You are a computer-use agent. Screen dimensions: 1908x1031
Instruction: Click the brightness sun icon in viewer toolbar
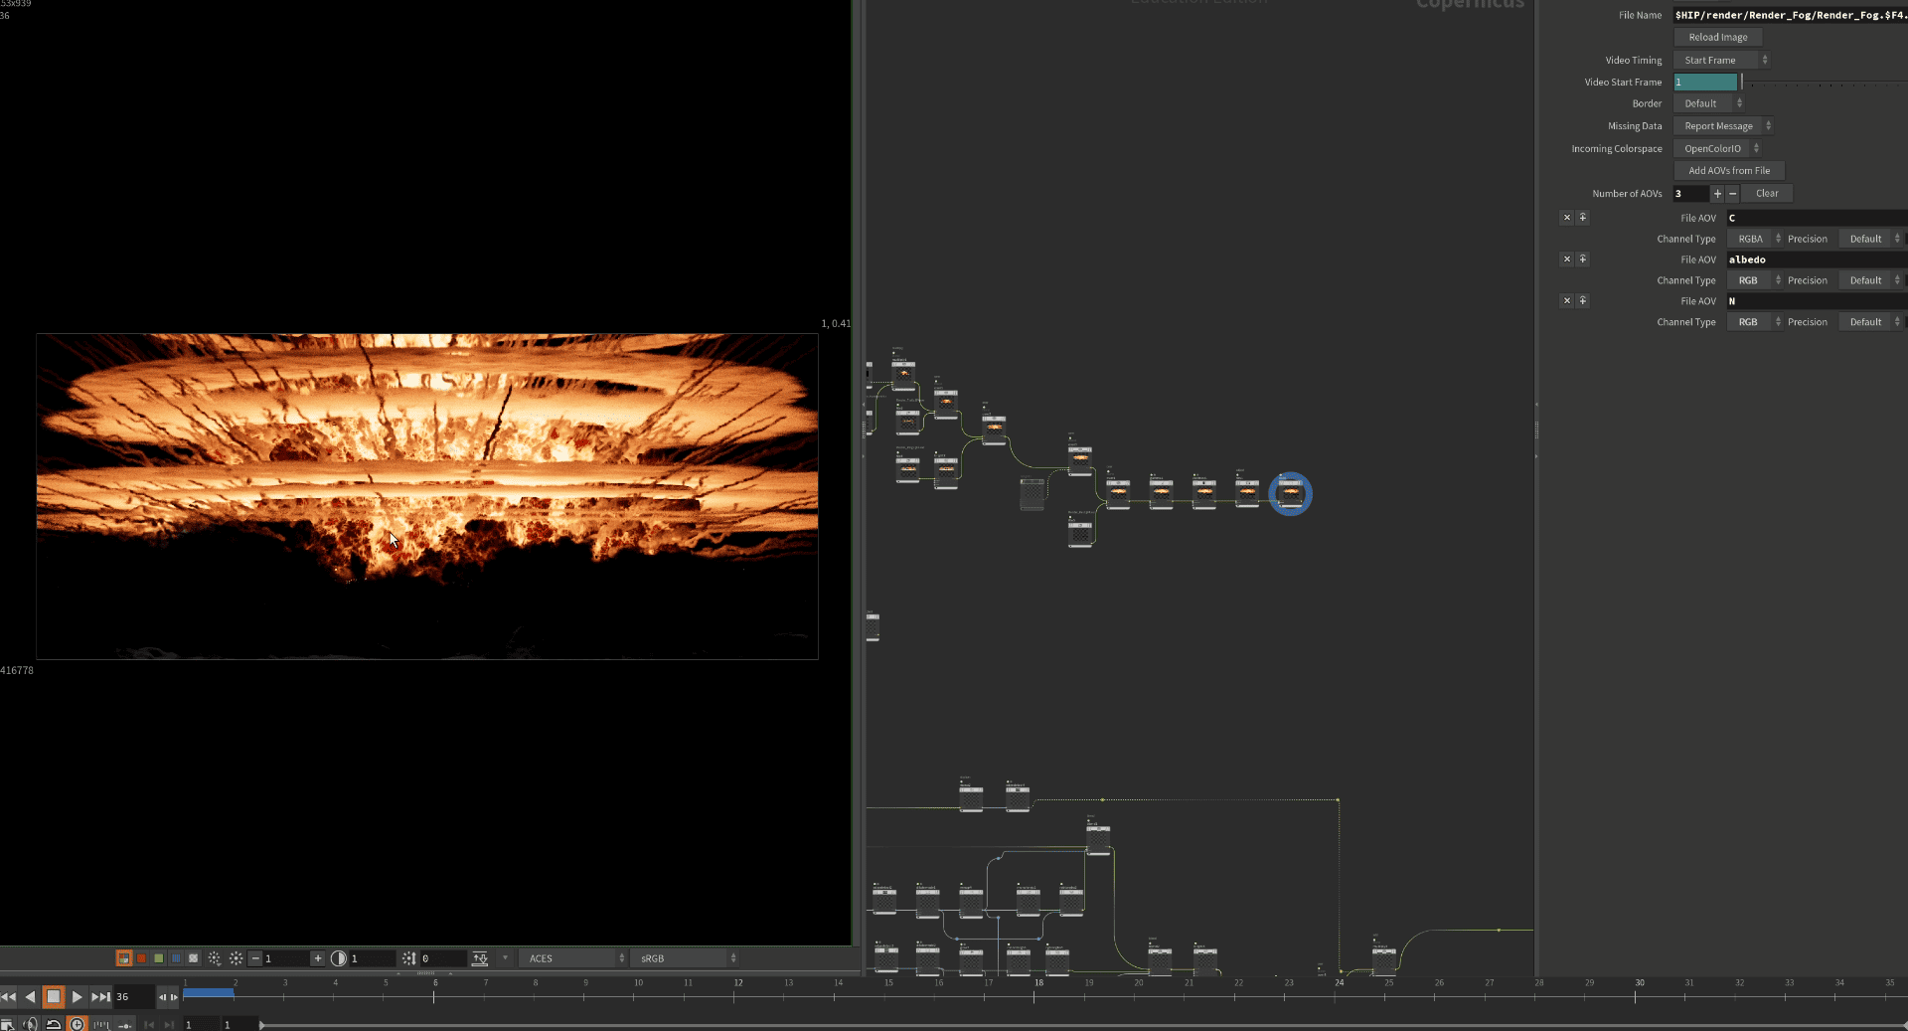[236, 958]
